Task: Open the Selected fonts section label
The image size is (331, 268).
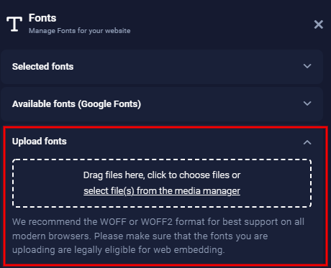Action: [42, 66]
